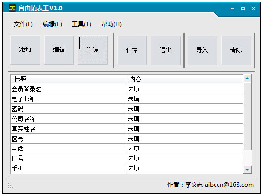Minimize the 自由填表工 window
This screenshot has height=196, width=263.
232,9
